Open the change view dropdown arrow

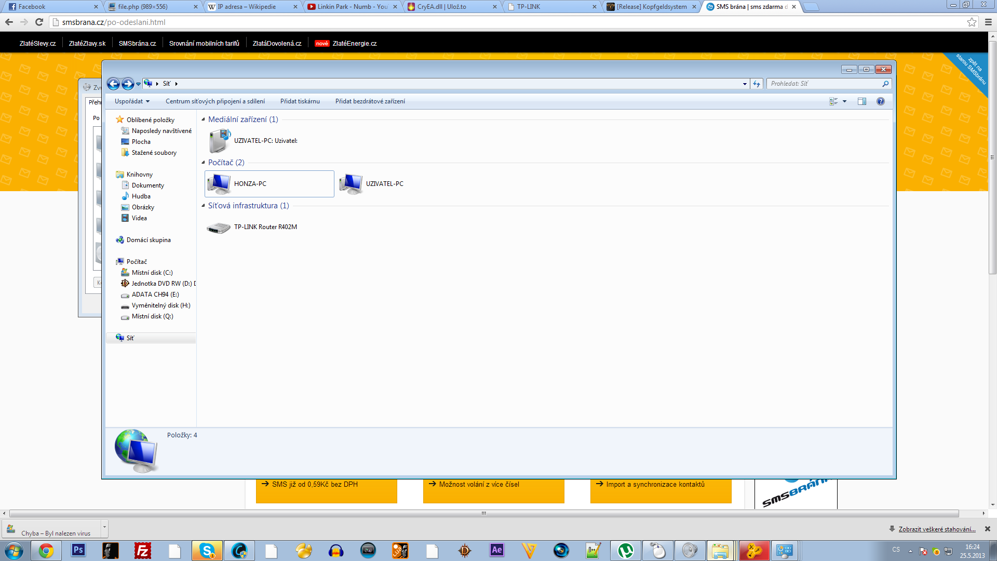click(x=845, y=101)
